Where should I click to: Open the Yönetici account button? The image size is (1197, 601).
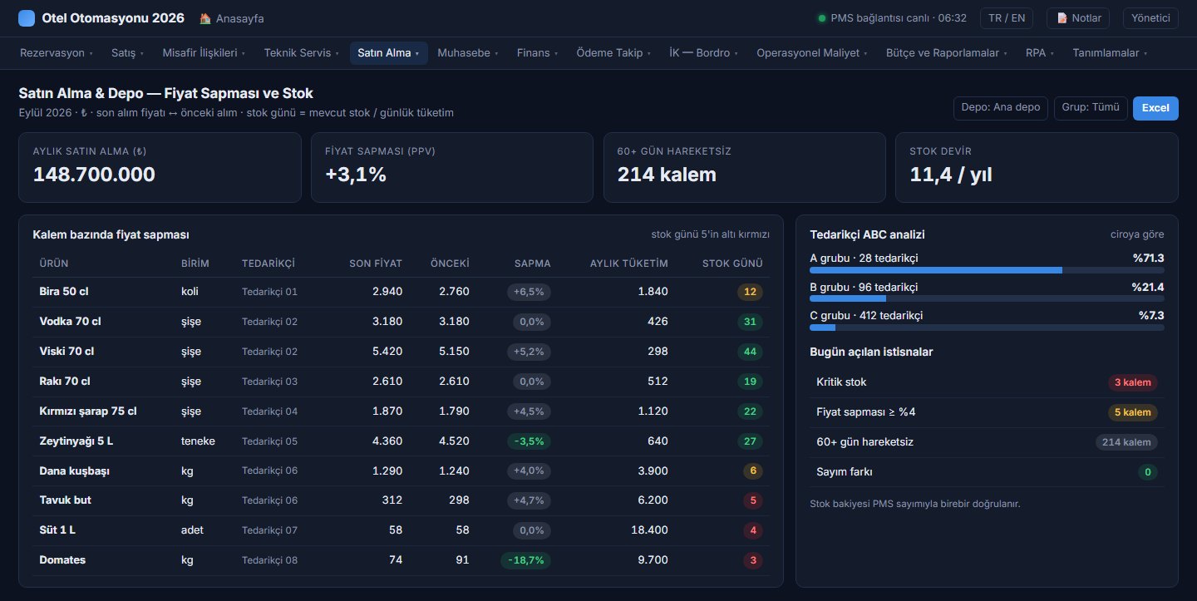1150,18
